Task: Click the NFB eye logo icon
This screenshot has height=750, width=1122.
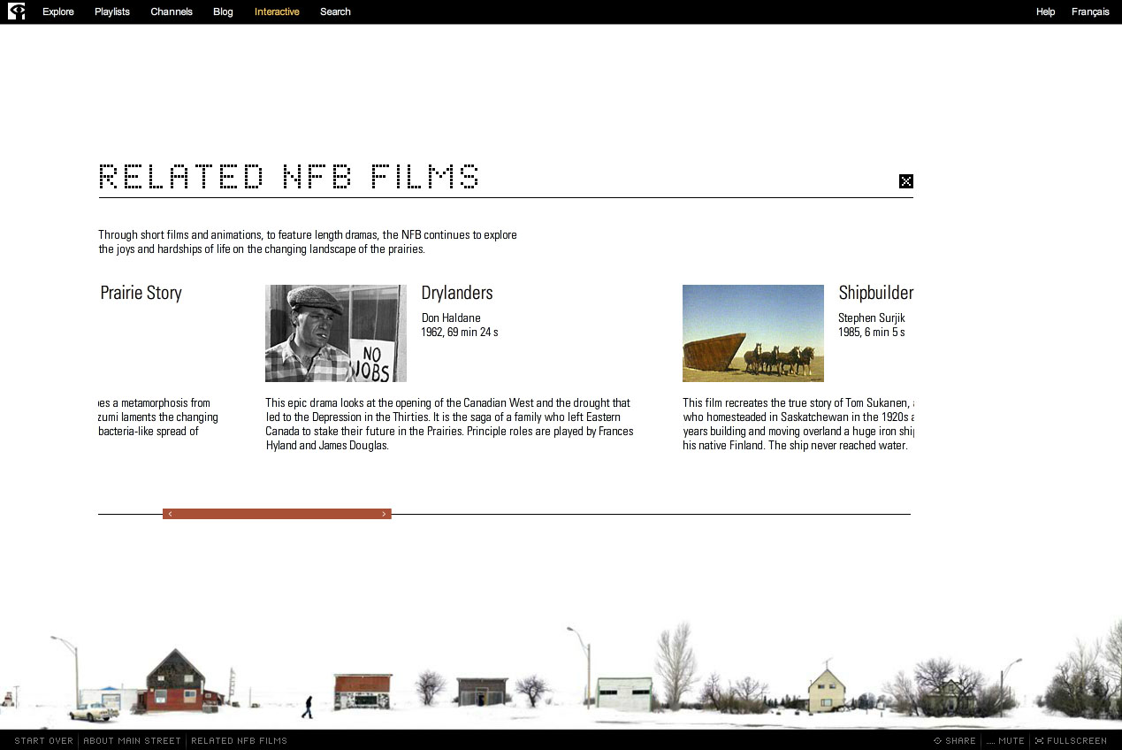Action: [16, 11]
